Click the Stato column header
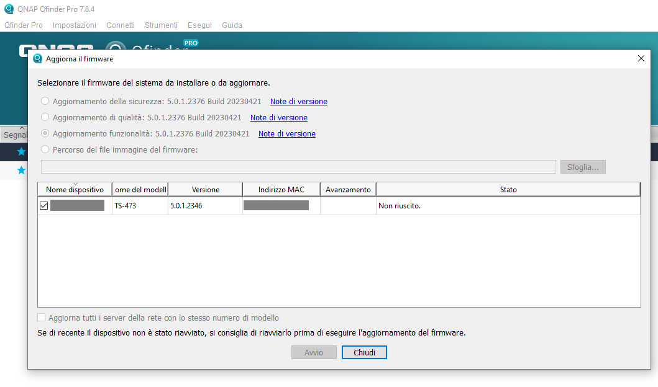 (508, 190)
